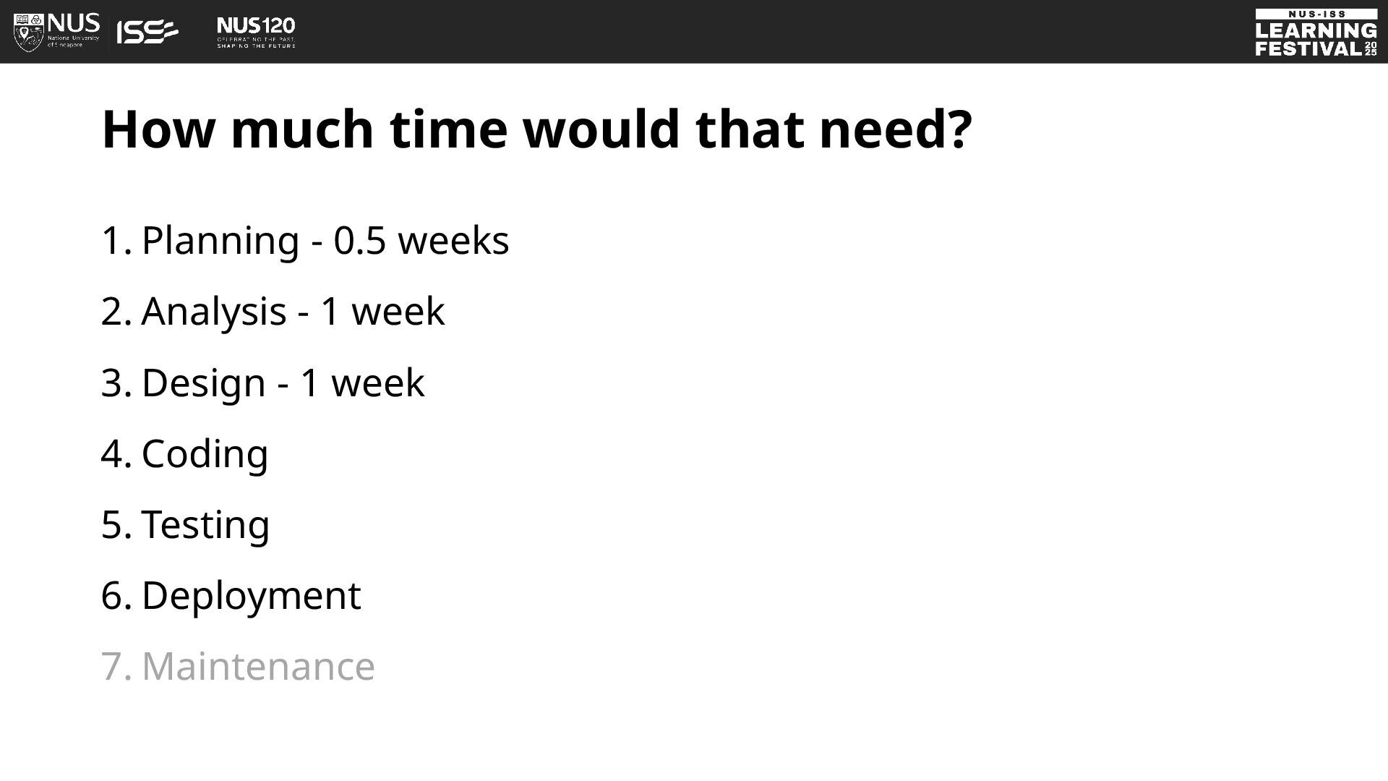1388x781 pixels.
Task: Click the 'National University of Singapore' text
Action: (74, 41)
